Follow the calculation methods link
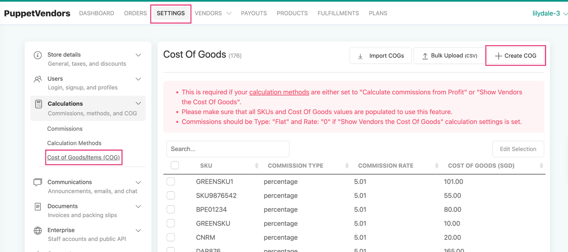Viewport: 568px width, 252px height. (x=279, y=92)
